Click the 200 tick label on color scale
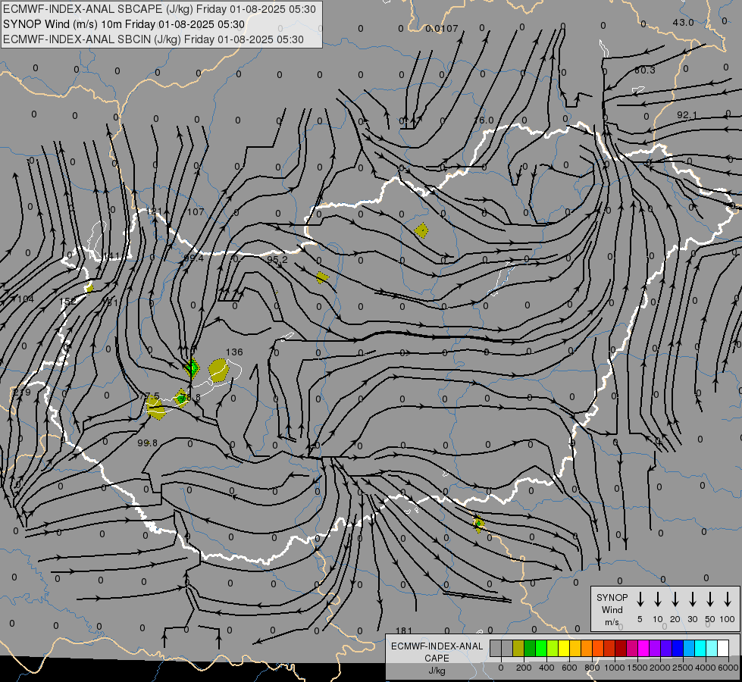 524,668
